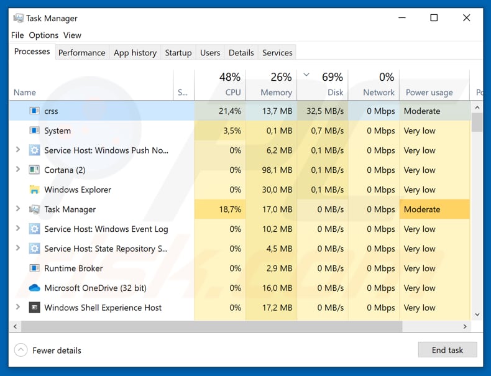The image size is (491, 376).
Task: Expand Service Host: State Repository row
Action: (18, 248)
